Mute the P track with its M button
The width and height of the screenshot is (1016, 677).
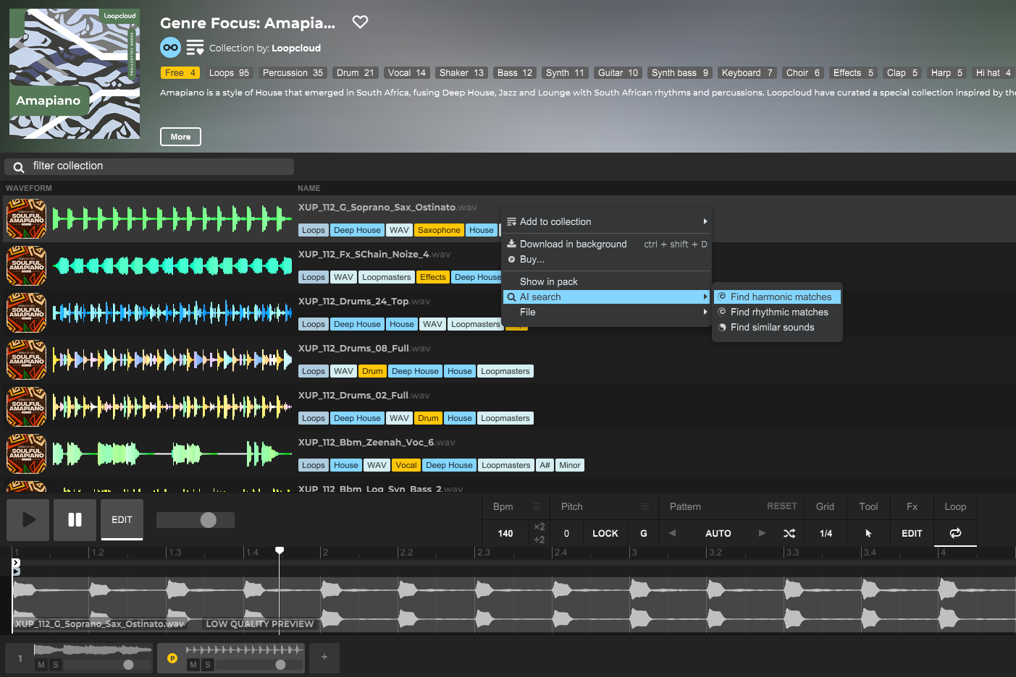193,665
